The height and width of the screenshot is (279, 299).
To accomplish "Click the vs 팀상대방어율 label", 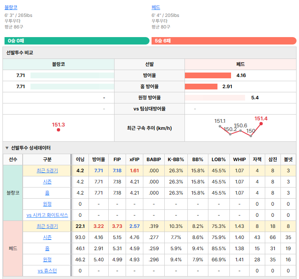I will tap(149, 109).
